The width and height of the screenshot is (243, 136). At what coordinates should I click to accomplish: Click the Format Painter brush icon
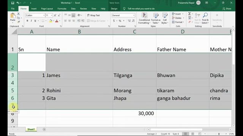(19, 22)
